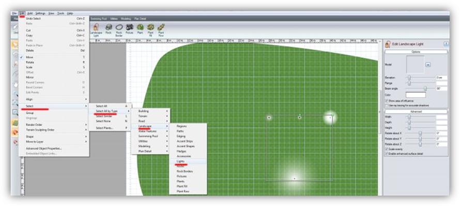Switch to the Plan Detail tab
This screenshot has width=460, height=206.
tap(140, 19)
